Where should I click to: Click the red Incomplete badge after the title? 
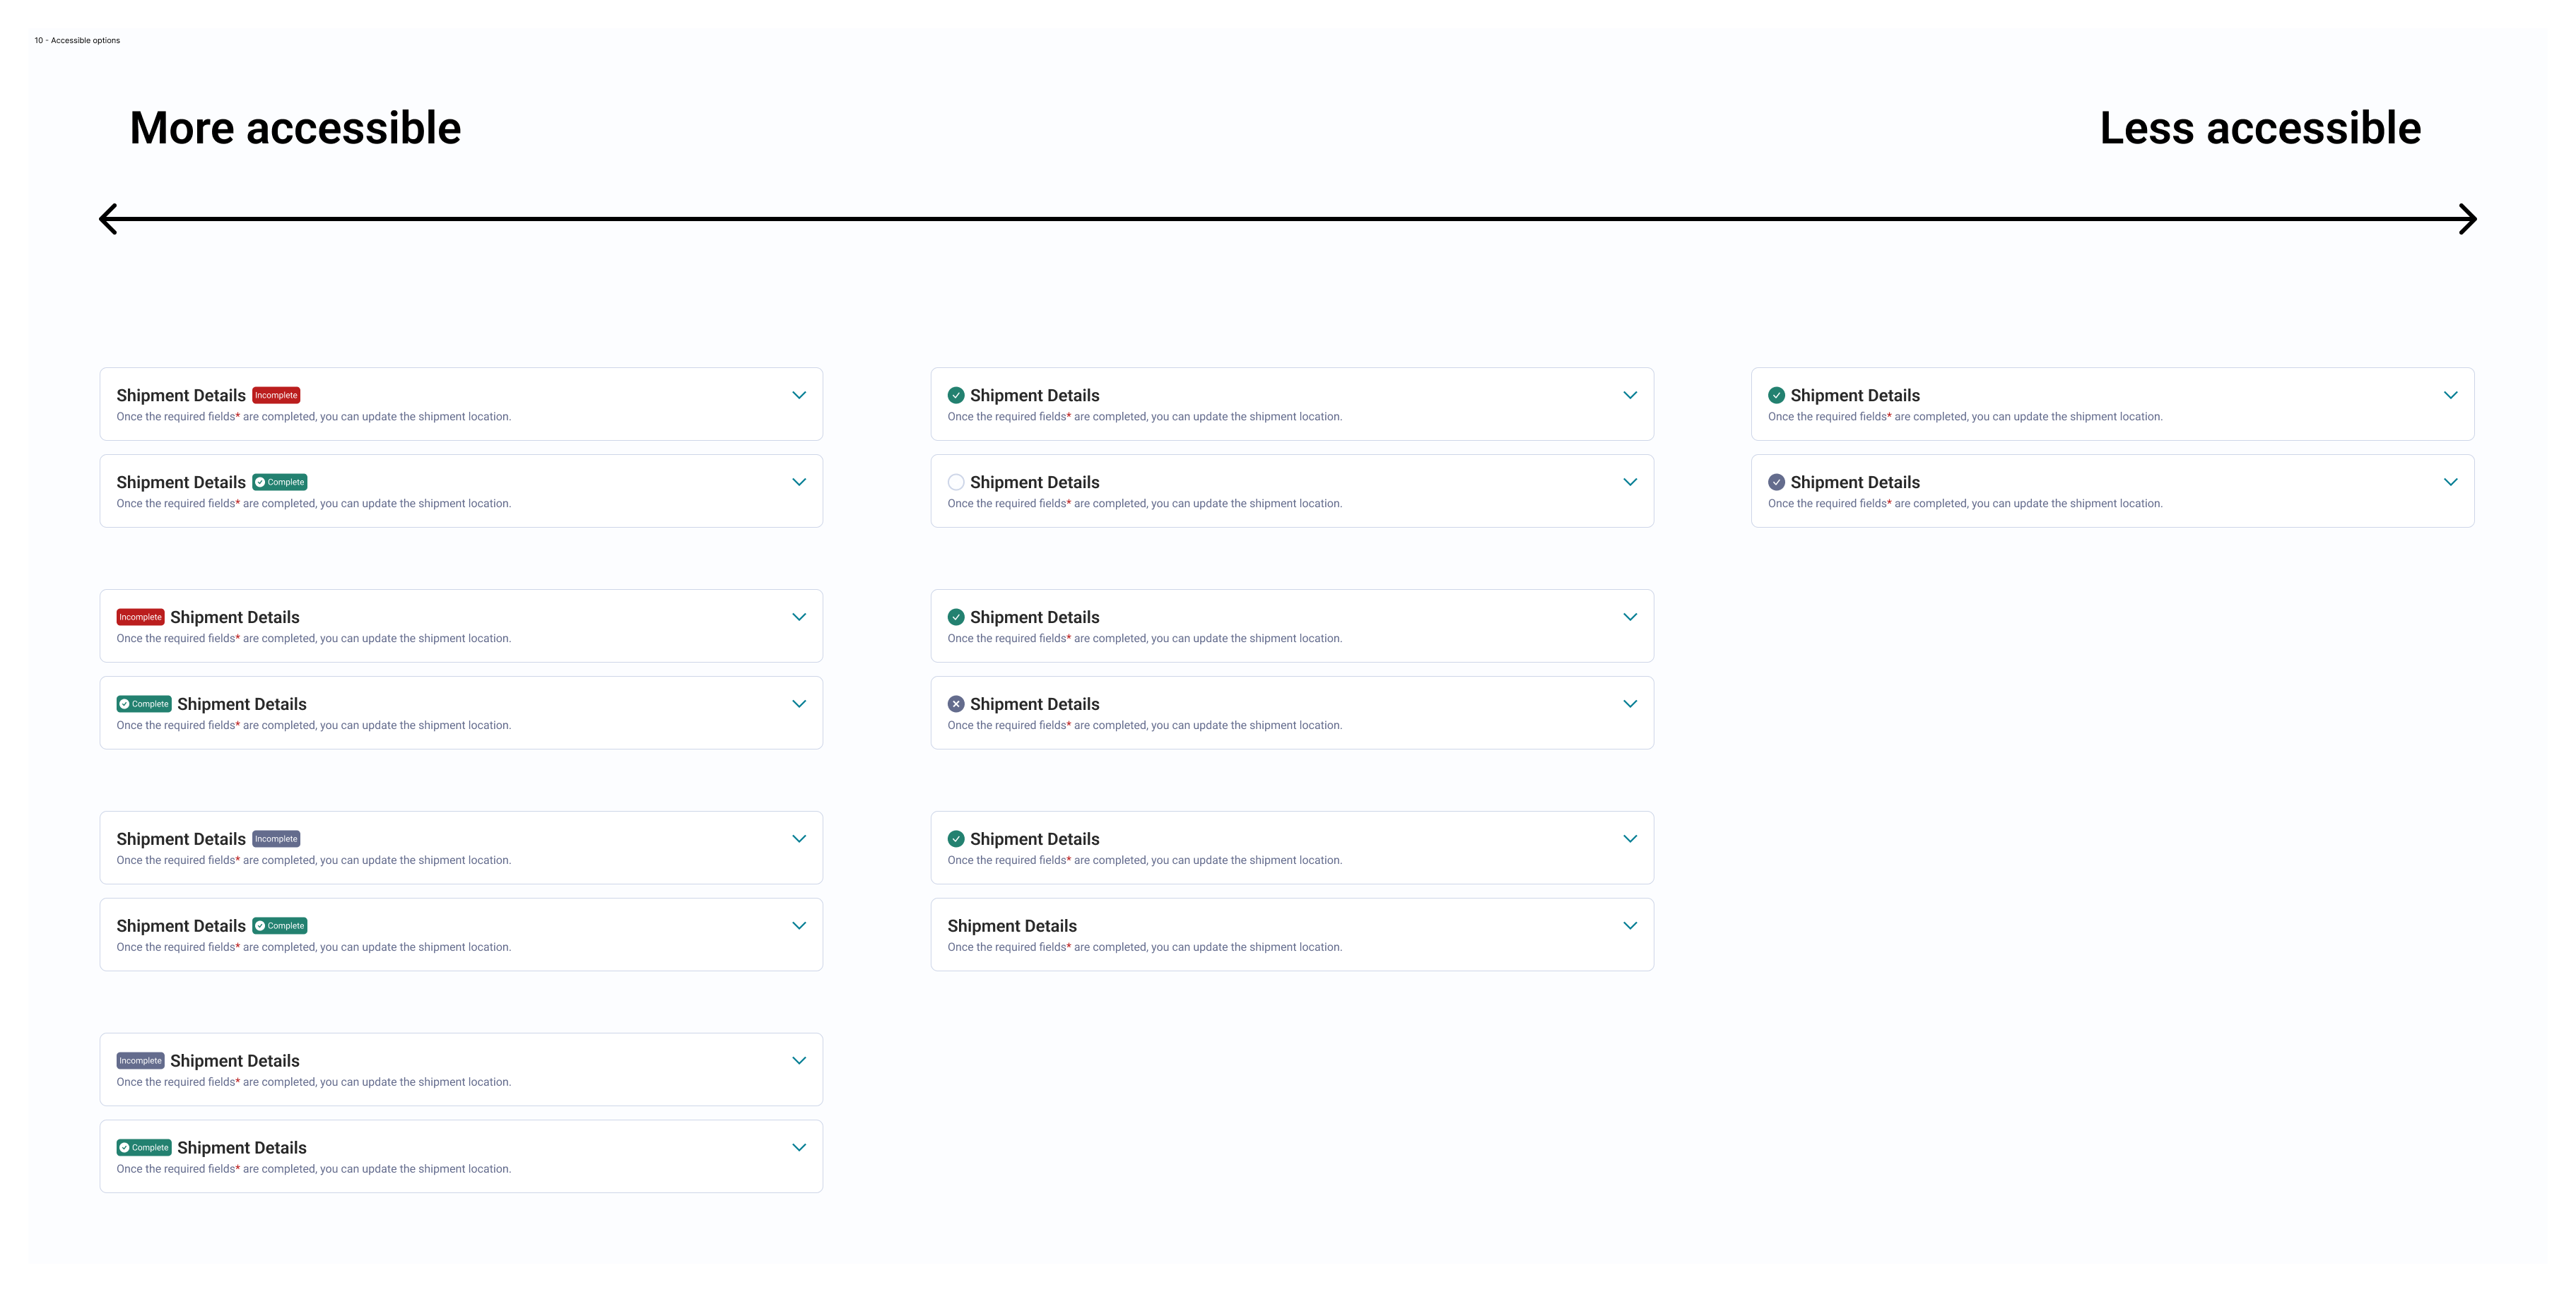276,395
